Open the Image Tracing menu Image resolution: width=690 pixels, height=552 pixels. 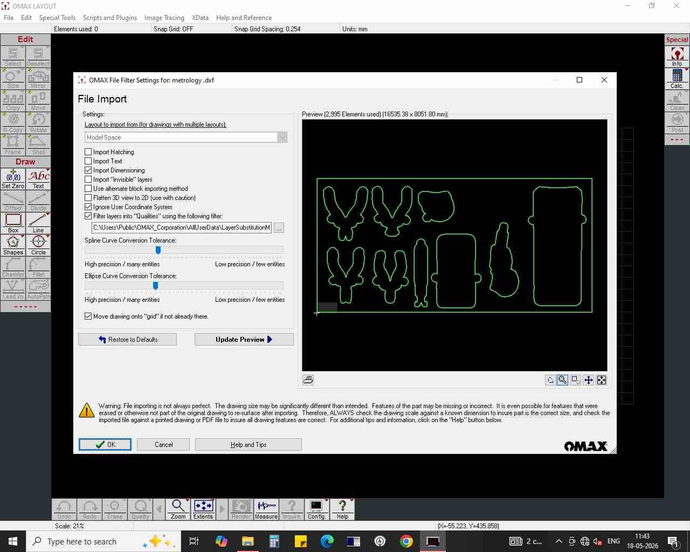pyautogui.click(x=164, y=18)
